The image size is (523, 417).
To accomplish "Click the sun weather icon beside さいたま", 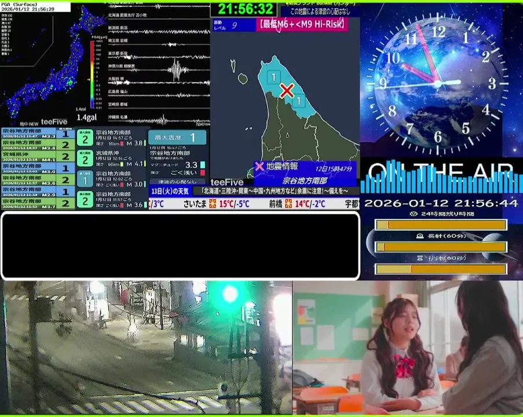I will 213,203.
